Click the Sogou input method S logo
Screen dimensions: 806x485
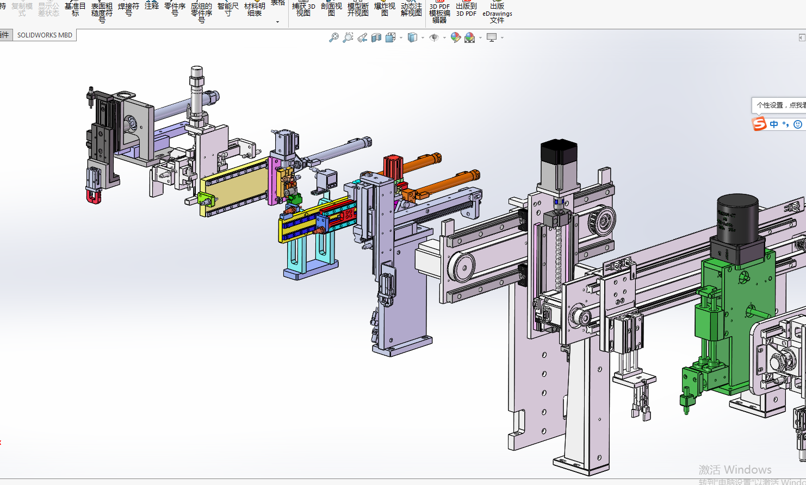pos(759,124)
